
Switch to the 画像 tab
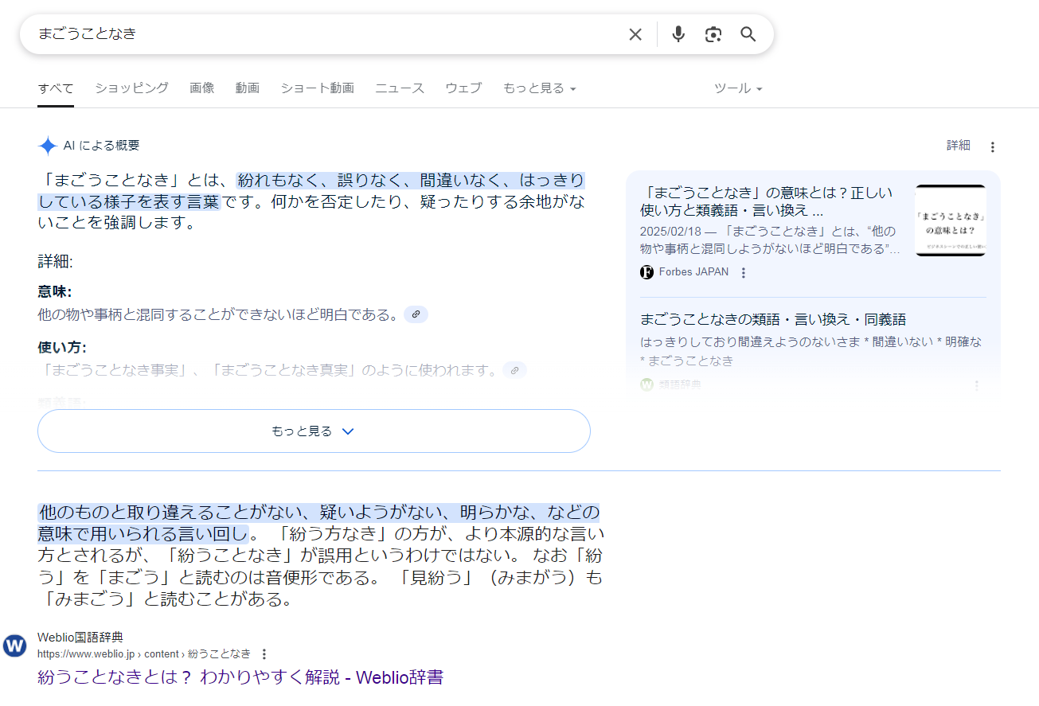(x=202, y=88)
